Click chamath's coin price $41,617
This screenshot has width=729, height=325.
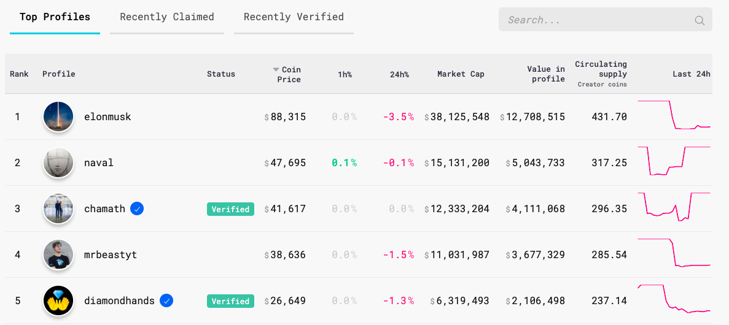285,209
